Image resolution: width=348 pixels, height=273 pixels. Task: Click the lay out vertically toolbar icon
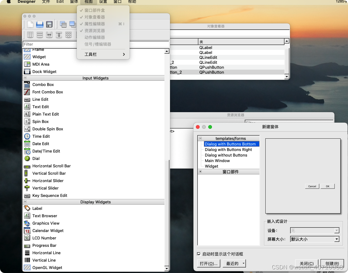click(39, 35)
